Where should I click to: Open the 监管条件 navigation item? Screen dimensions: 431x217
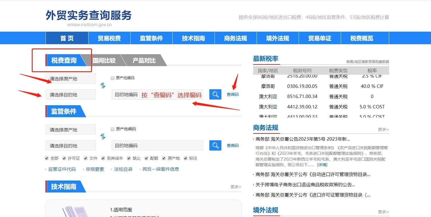point(151,38)
